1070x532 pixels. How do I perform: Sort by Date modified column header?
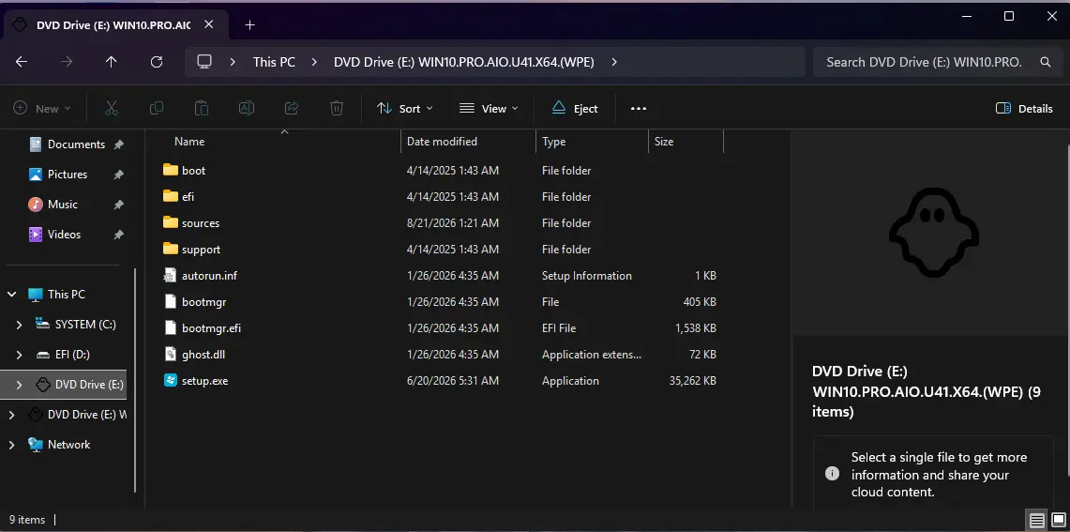(x=443, y=142)
